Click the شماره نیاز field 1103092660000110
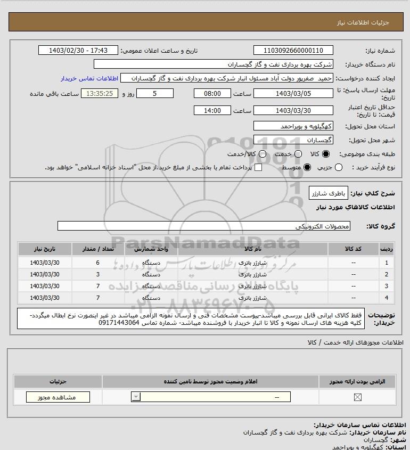Screen dimensions: 410x450 [293, 50]
